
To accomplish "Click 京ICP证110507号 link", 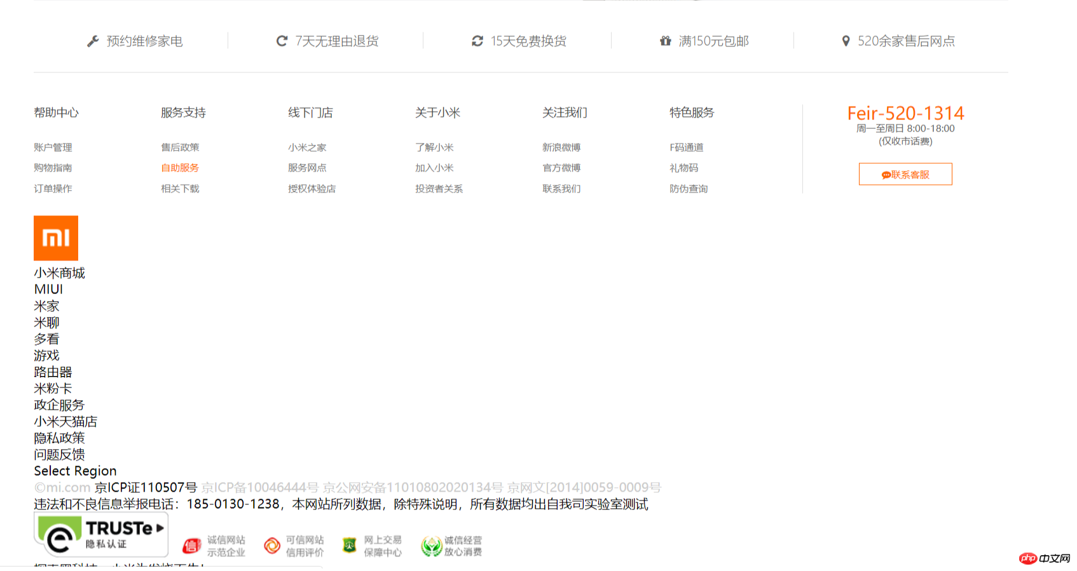I will tap(146, 488).
